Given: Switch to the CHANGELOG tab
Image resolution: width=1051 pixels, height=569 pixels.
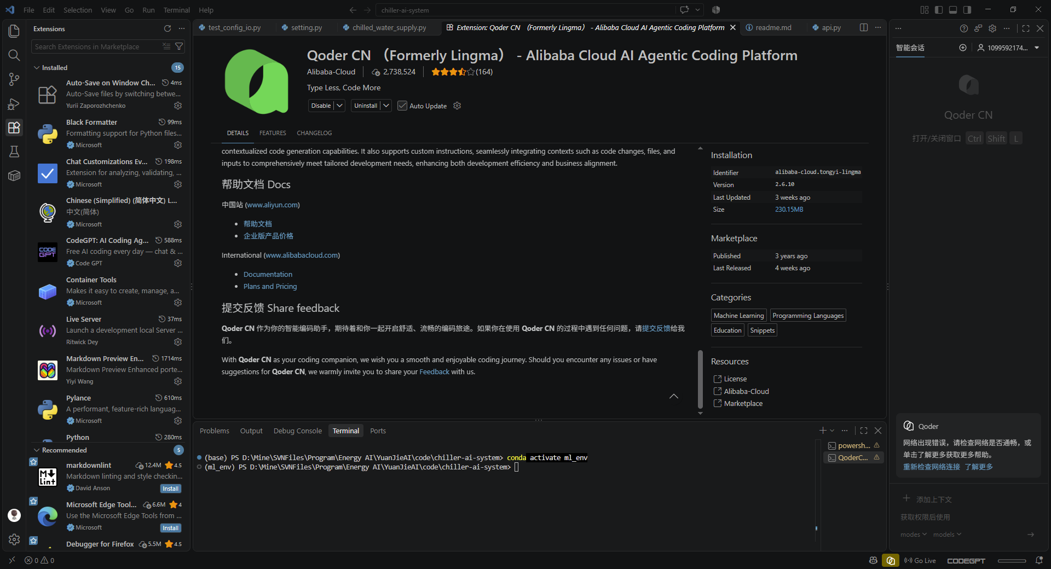Looking at the screenshot, I should (x=314, y=133).
